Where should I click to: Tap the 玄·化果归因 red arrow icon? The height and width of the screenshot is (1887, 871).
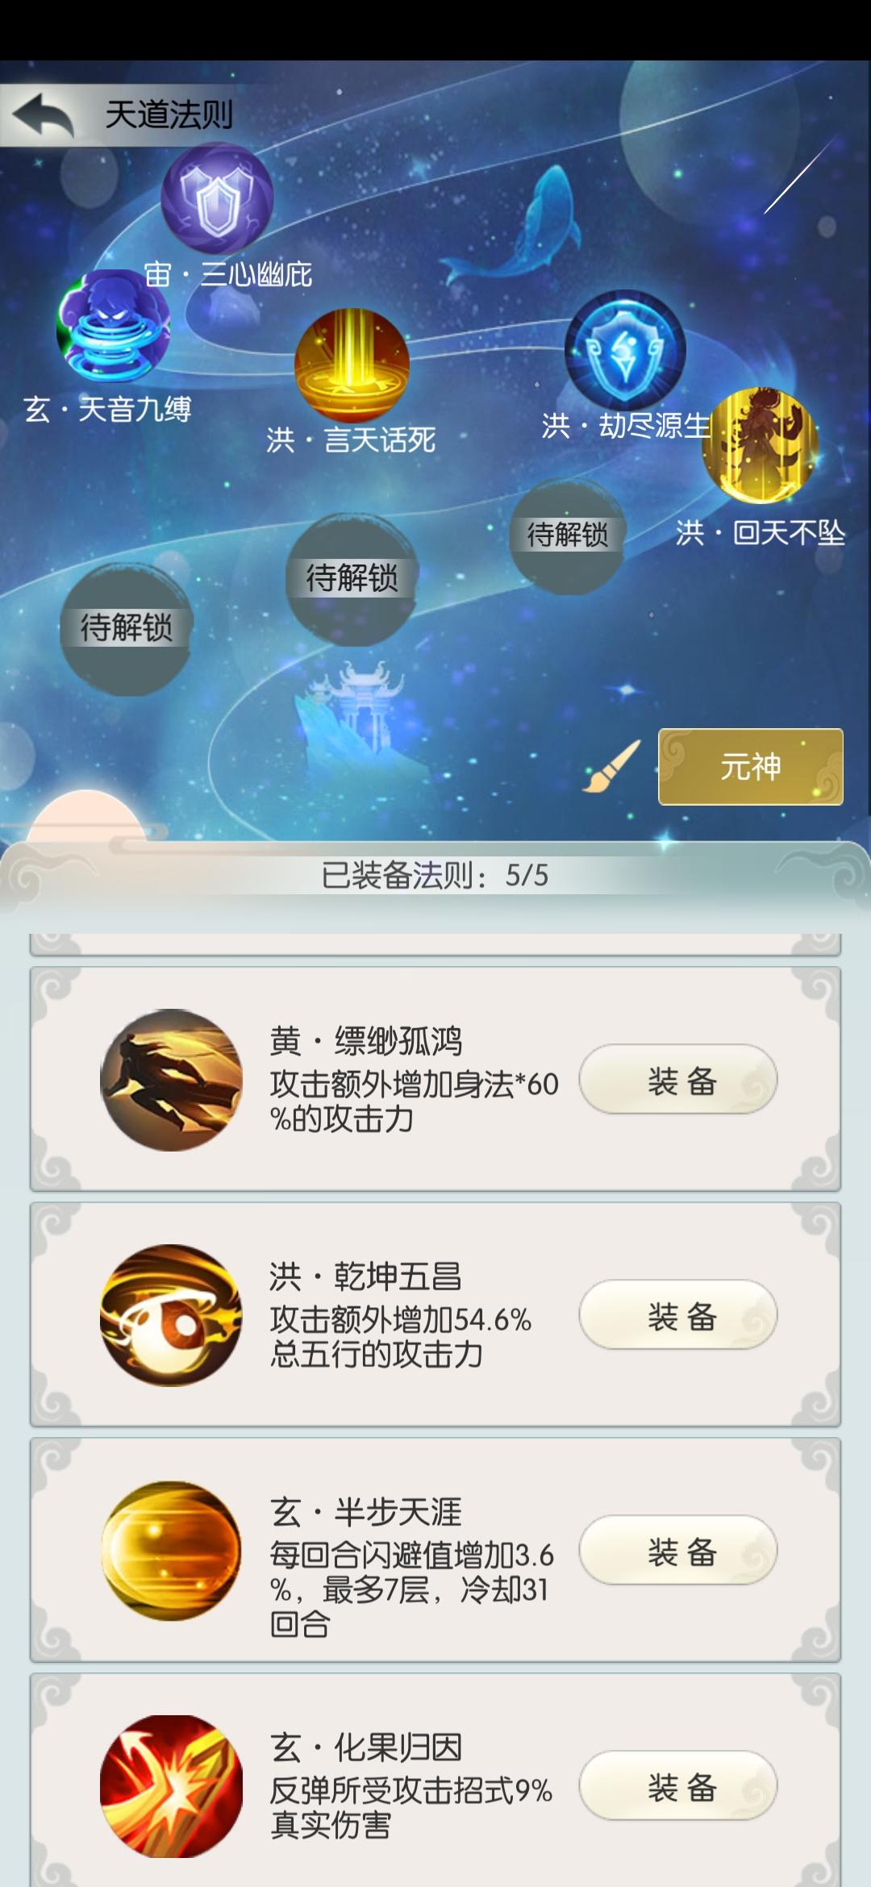(171, 1786)
